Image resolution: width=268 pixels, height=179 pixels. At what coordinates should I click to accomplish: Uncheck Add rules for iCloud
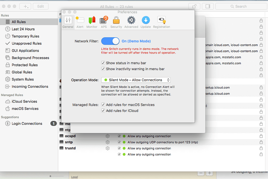click(103, 111)
